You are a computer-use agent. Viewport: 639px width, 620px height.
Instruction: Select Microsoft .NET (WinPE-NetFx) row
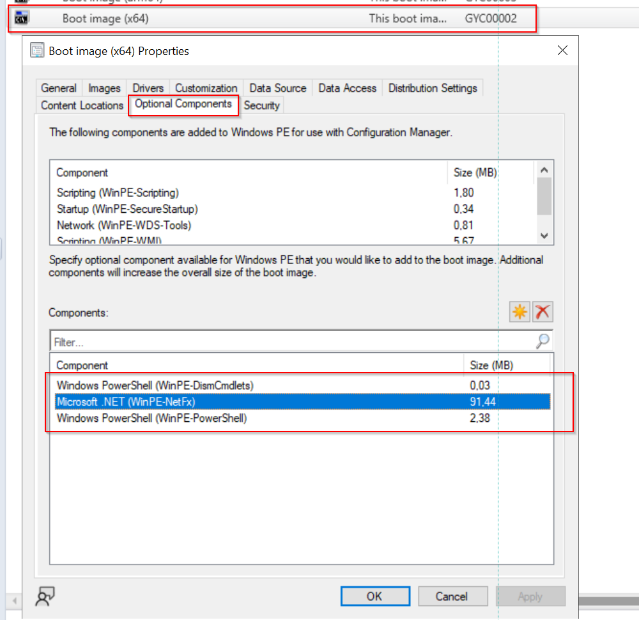point(302,401)
